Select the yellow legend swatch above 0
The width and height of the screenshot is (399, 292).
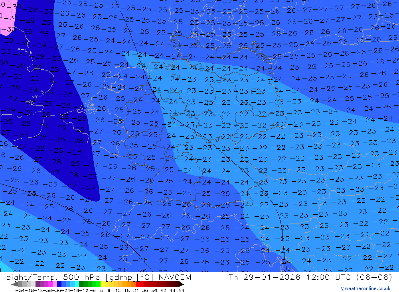[103, 284]
